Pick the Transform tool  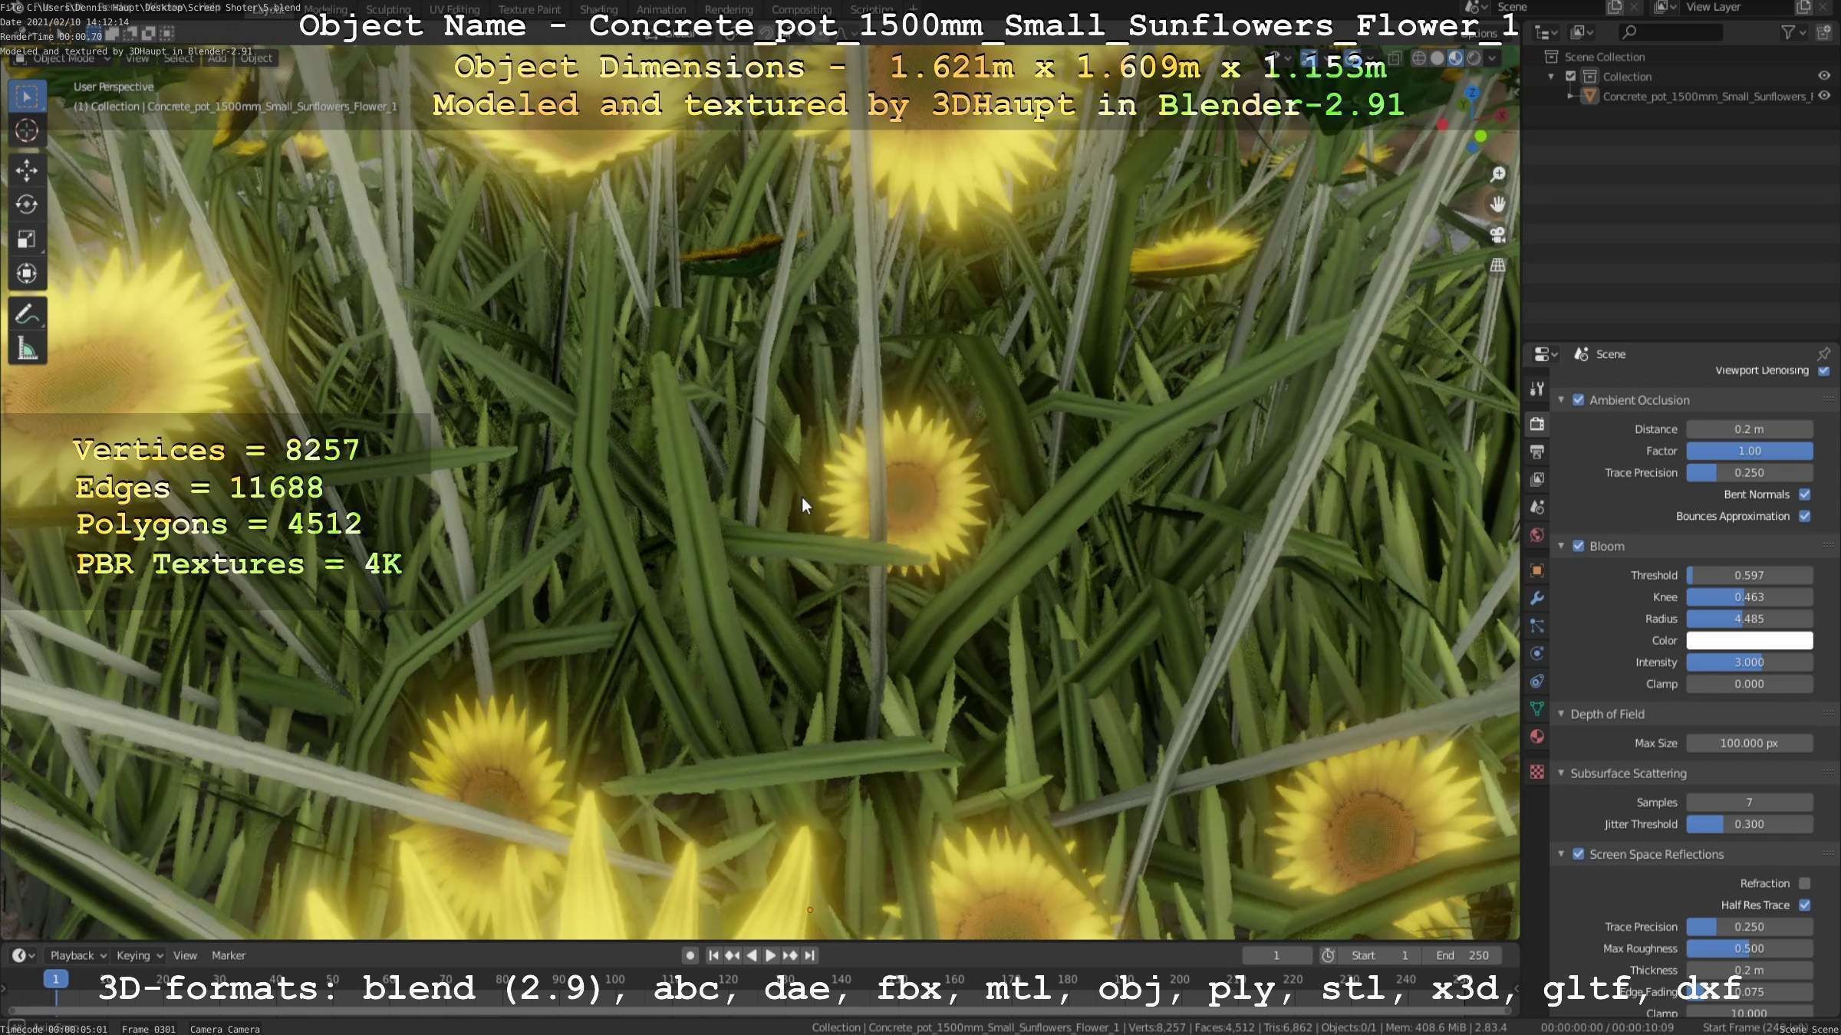pyautogui.click(x=27, y=274)
